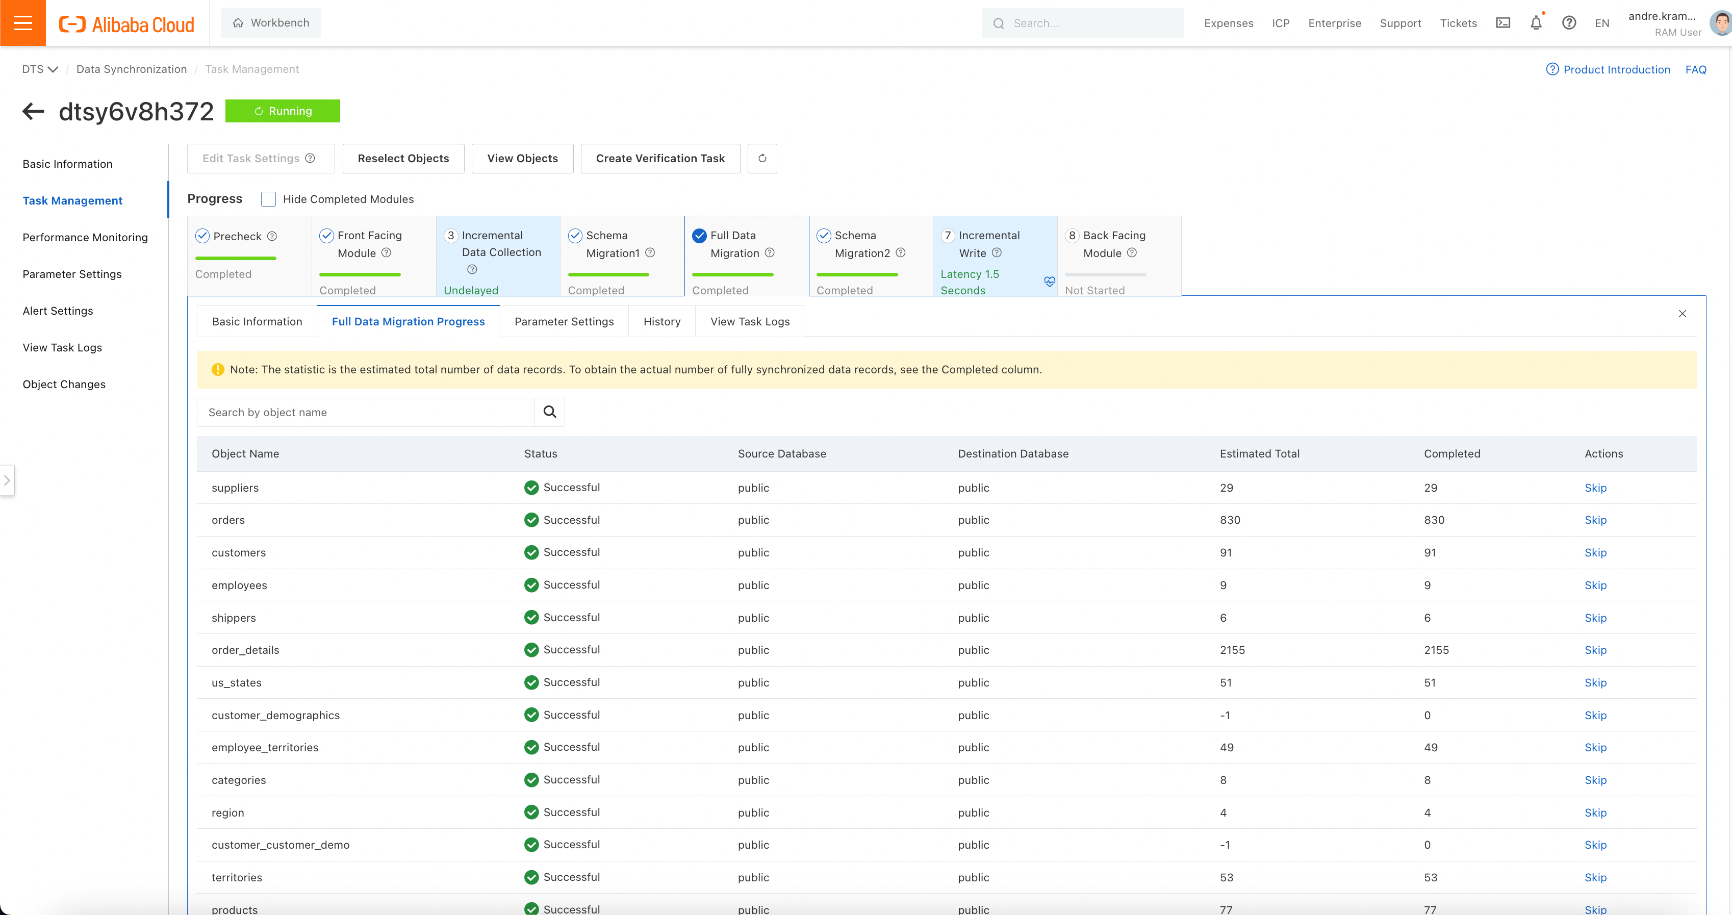Click the refresh icon button beside Create Verification Task
Viewport: 1732px width, 915px height.
click(x=762, y=159)
